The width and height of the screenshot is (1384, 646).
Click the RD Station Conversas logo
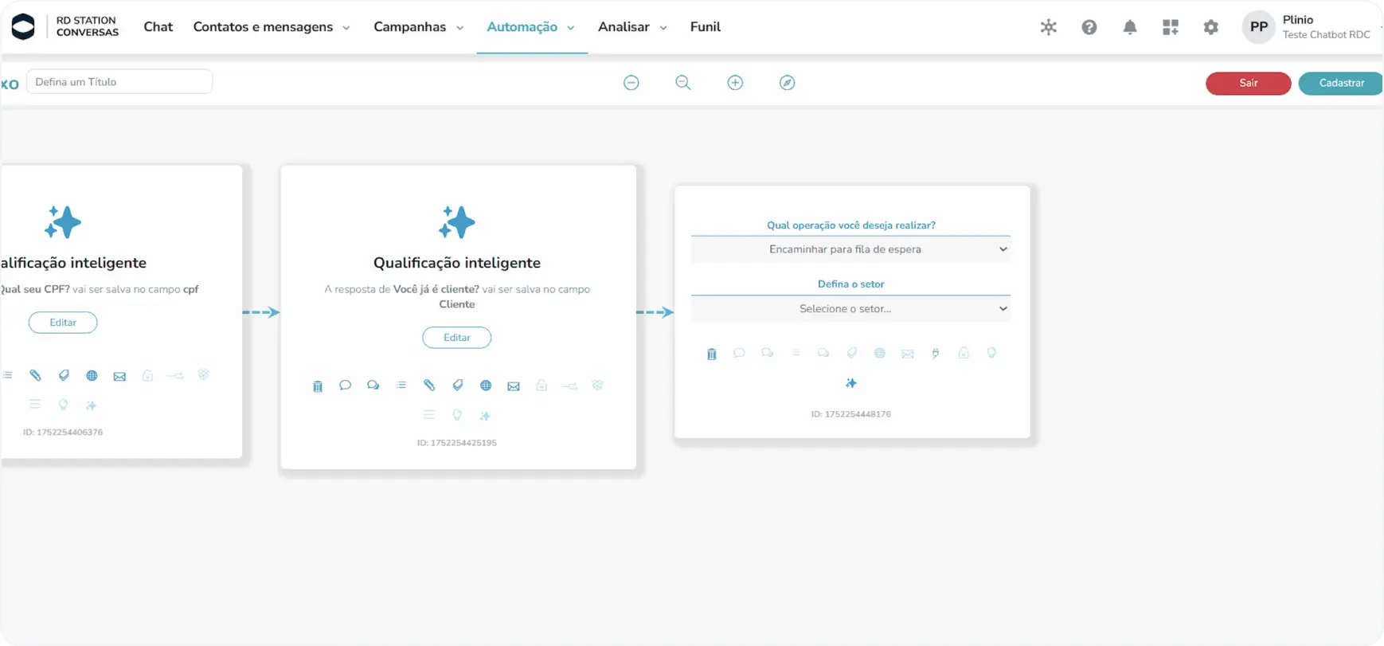pyautogui.click(x=65, y=26)
